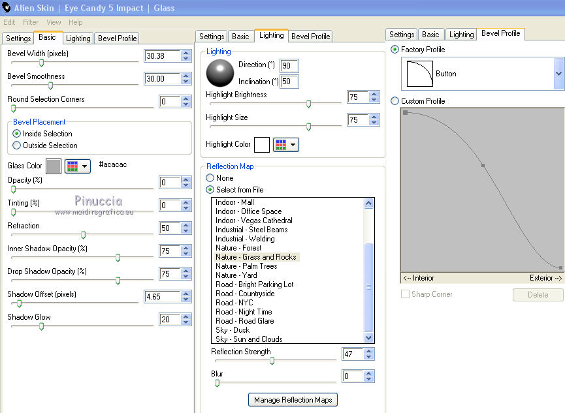Select Nature - Palm Trees reflection map
Image resolution: width=565 pixels, height=413 pixels.
[246, 266]
